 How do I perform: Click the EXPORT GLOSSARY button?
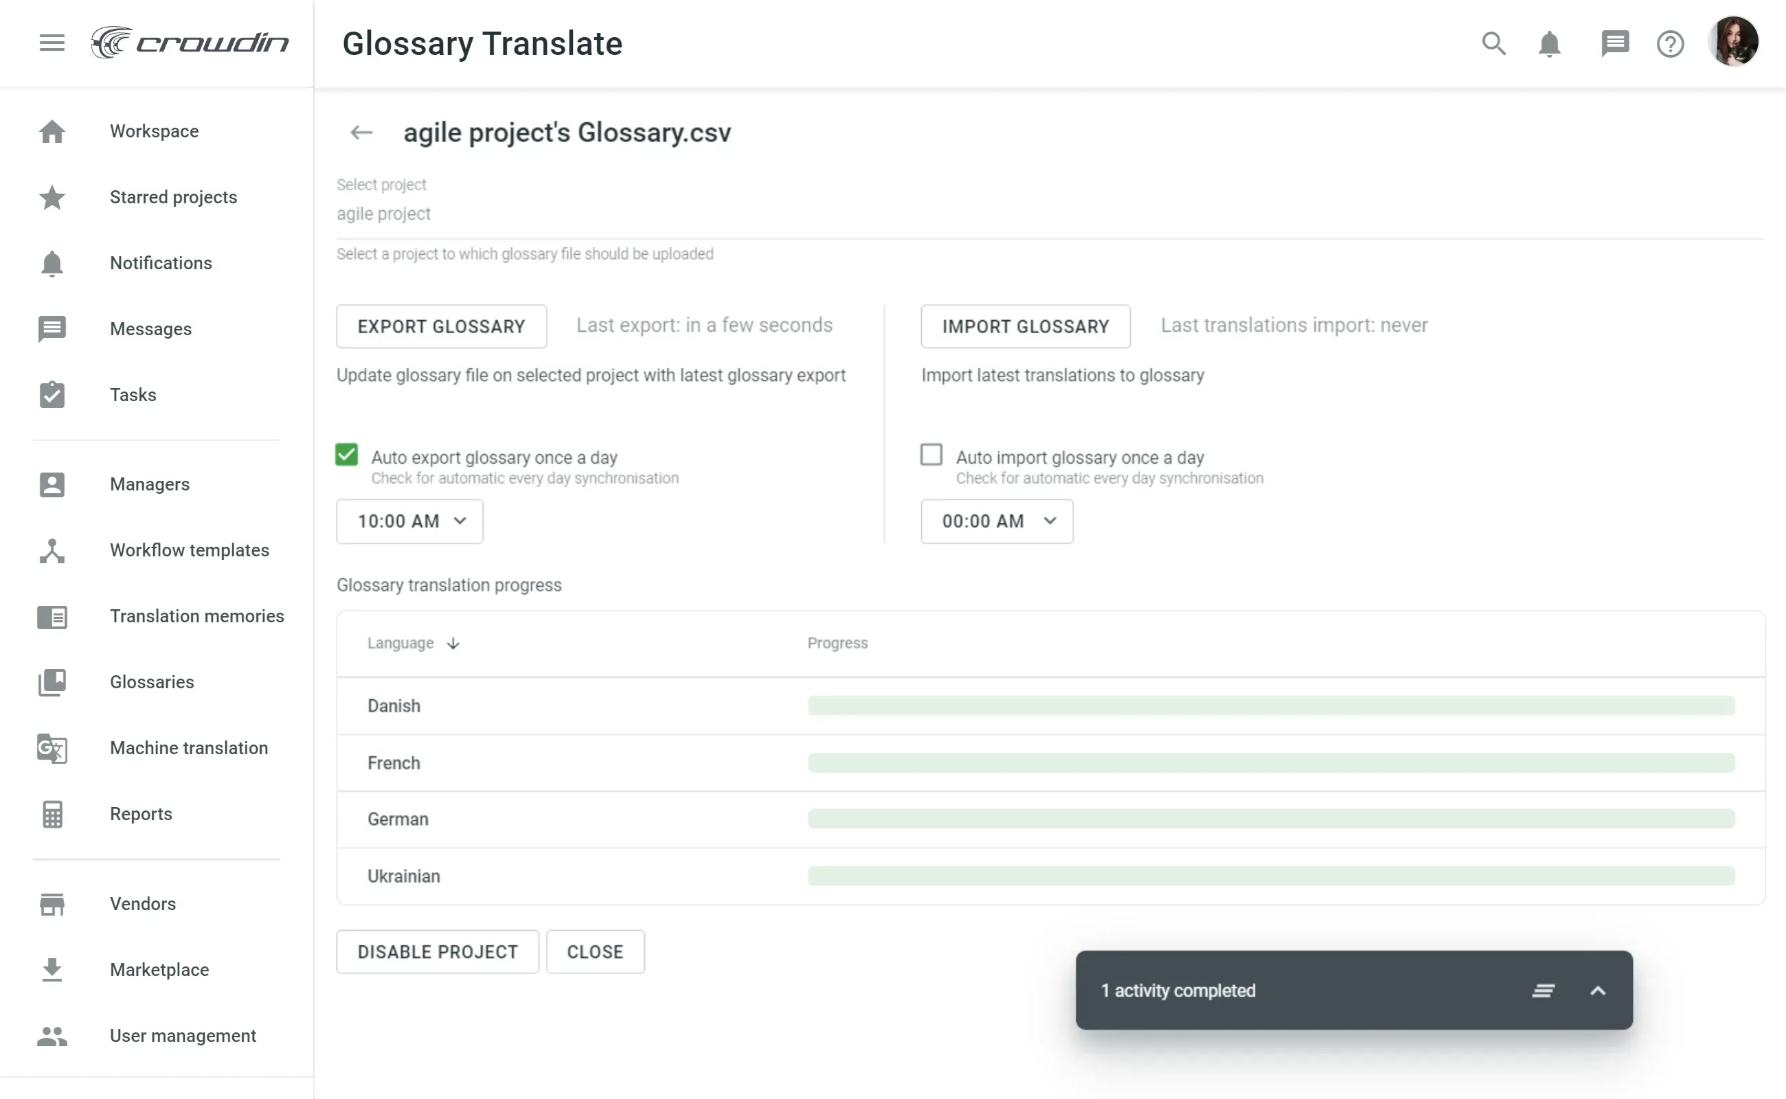click(x=440, y=326)
